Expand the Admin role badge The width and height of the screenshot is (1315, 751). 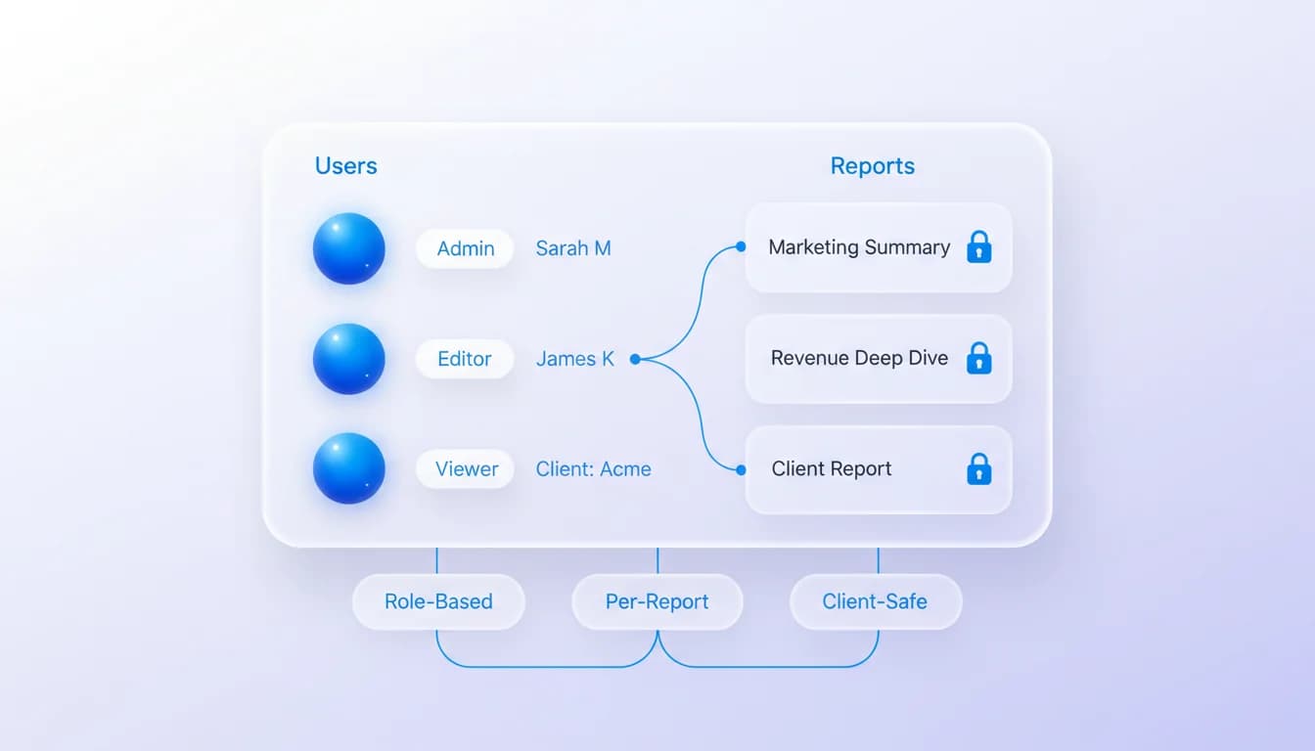coord(465,248)
